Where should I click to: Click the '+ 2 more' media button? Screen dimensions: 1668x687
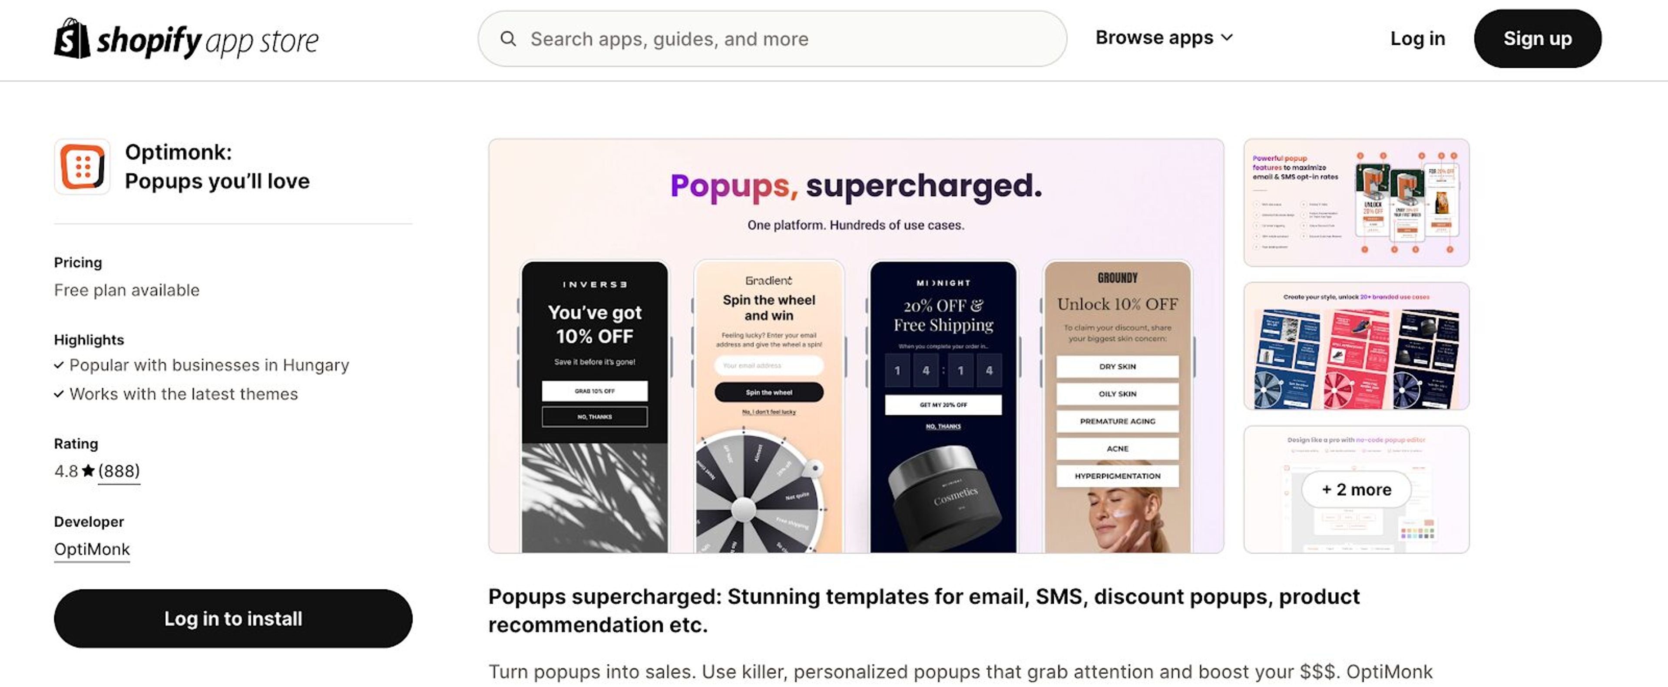tap(1357, 489)
